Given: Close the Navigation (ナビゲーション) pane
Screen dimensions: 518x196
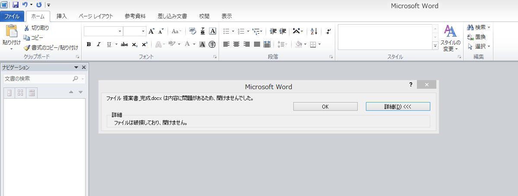Looking at the screenshot, I should (x=83, y=68).
